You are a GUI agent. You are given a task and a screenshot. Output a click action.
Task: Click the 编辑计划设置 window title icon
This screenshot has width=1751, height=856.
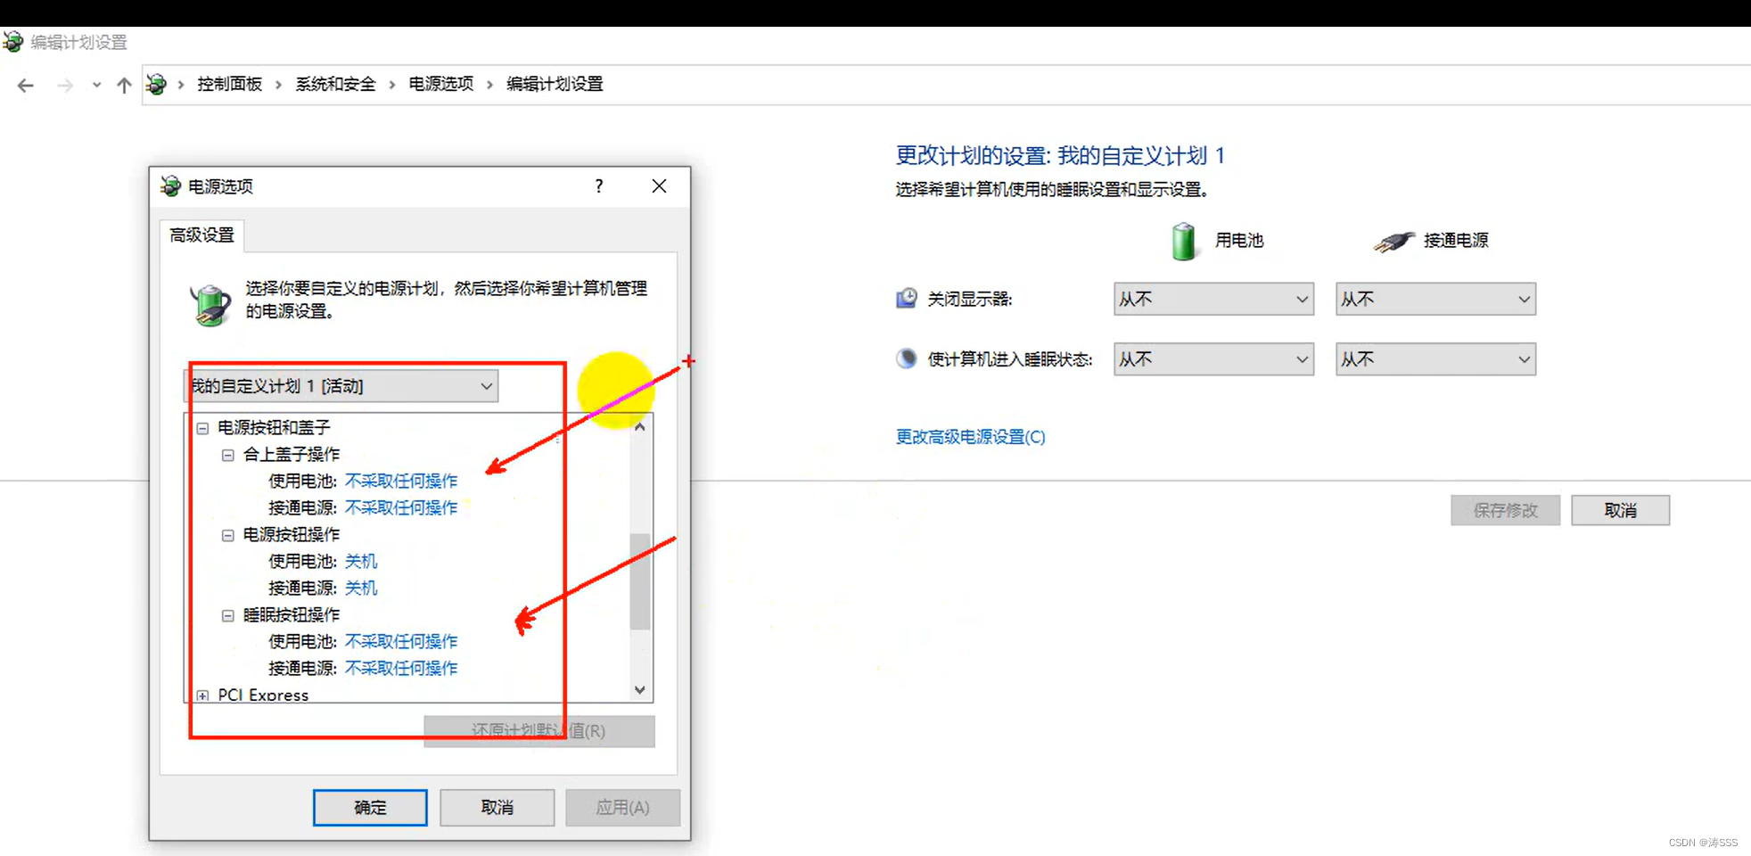click(12, 42)
